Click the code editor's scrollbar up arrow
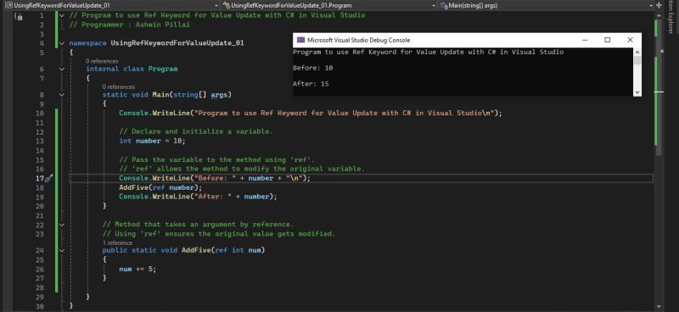Image resolution: width=679 pixels, height=312 pixels. (659, 15)
